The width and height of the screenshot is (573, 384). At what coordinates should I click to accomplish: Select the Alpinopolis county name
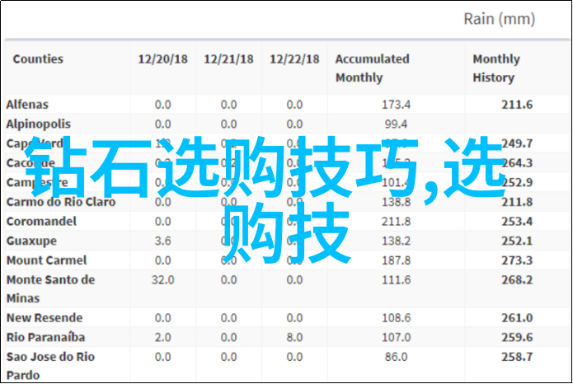click(x=39, y=124)
